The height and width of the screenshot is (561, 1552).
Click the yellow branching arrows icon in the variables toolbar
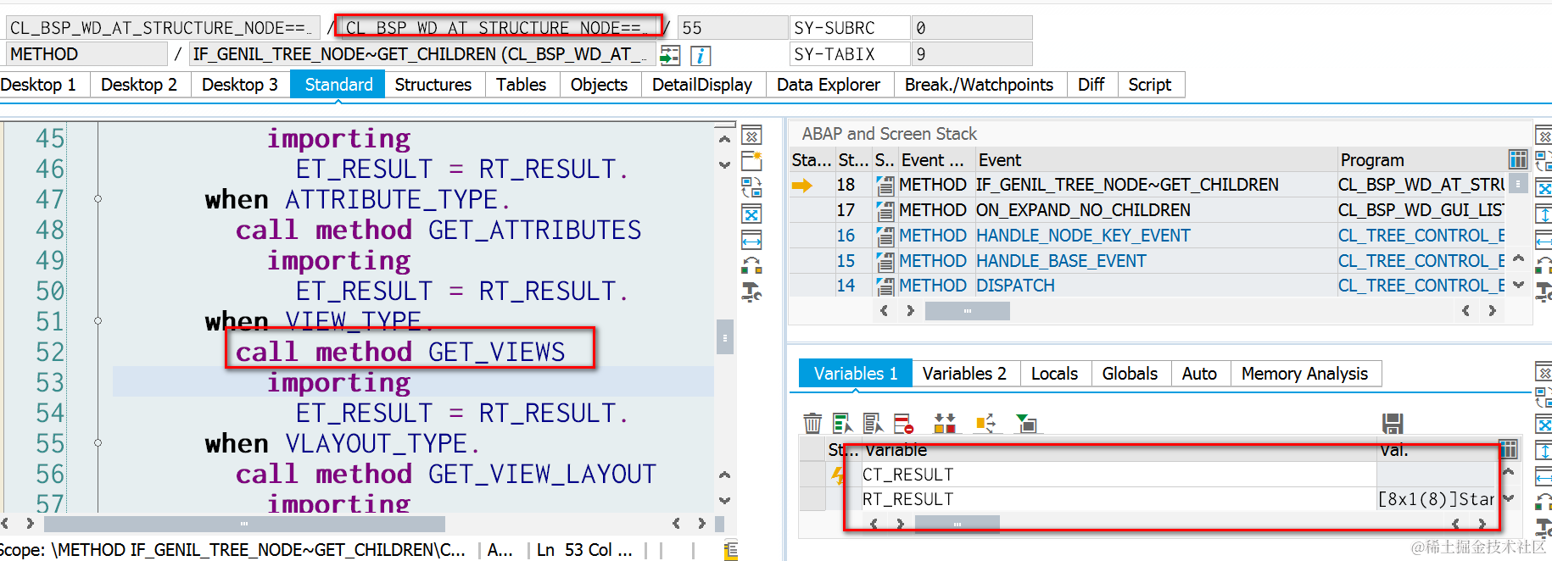click(x=985, y=423)
